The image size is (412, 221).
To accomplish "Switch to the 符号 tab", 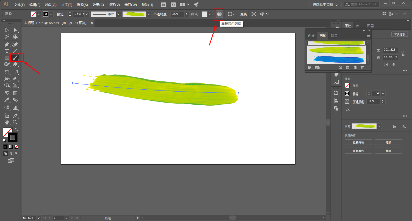I will pyautogui.click(x=334, y=36).
